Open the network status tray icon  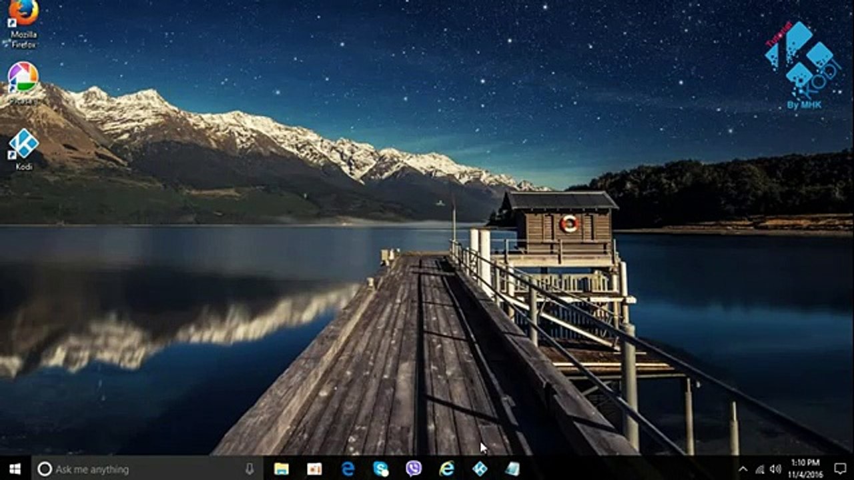(x=760, y=469)
